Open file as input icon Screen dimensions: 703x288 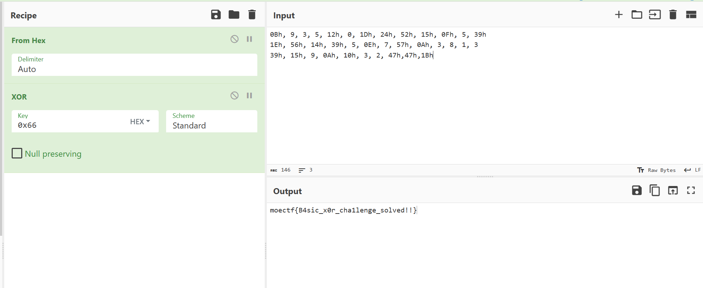(x=655, y=15)
